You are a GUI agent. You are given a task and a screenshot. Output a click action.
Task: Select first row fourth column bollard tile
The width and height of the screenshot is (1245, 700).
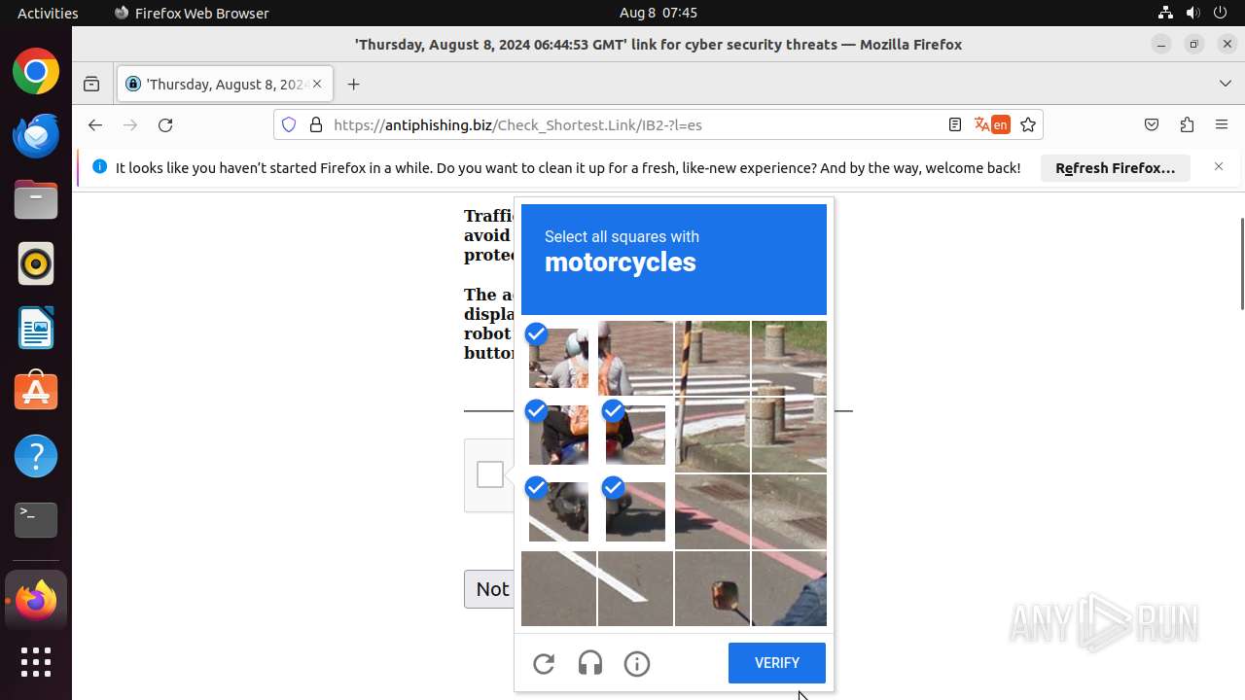pos(789,358)
